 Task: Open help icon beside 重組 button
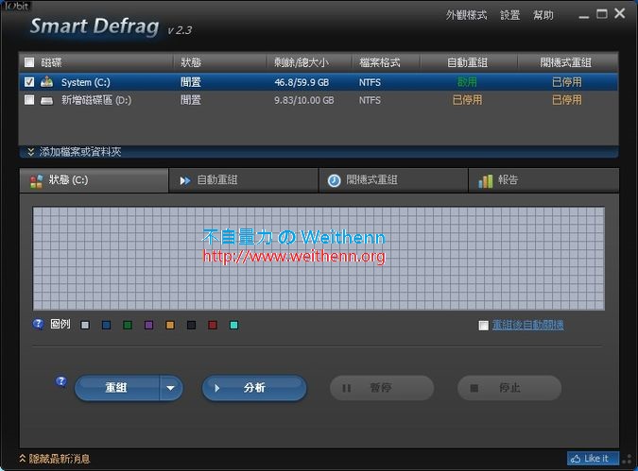[x=61, y=381]
